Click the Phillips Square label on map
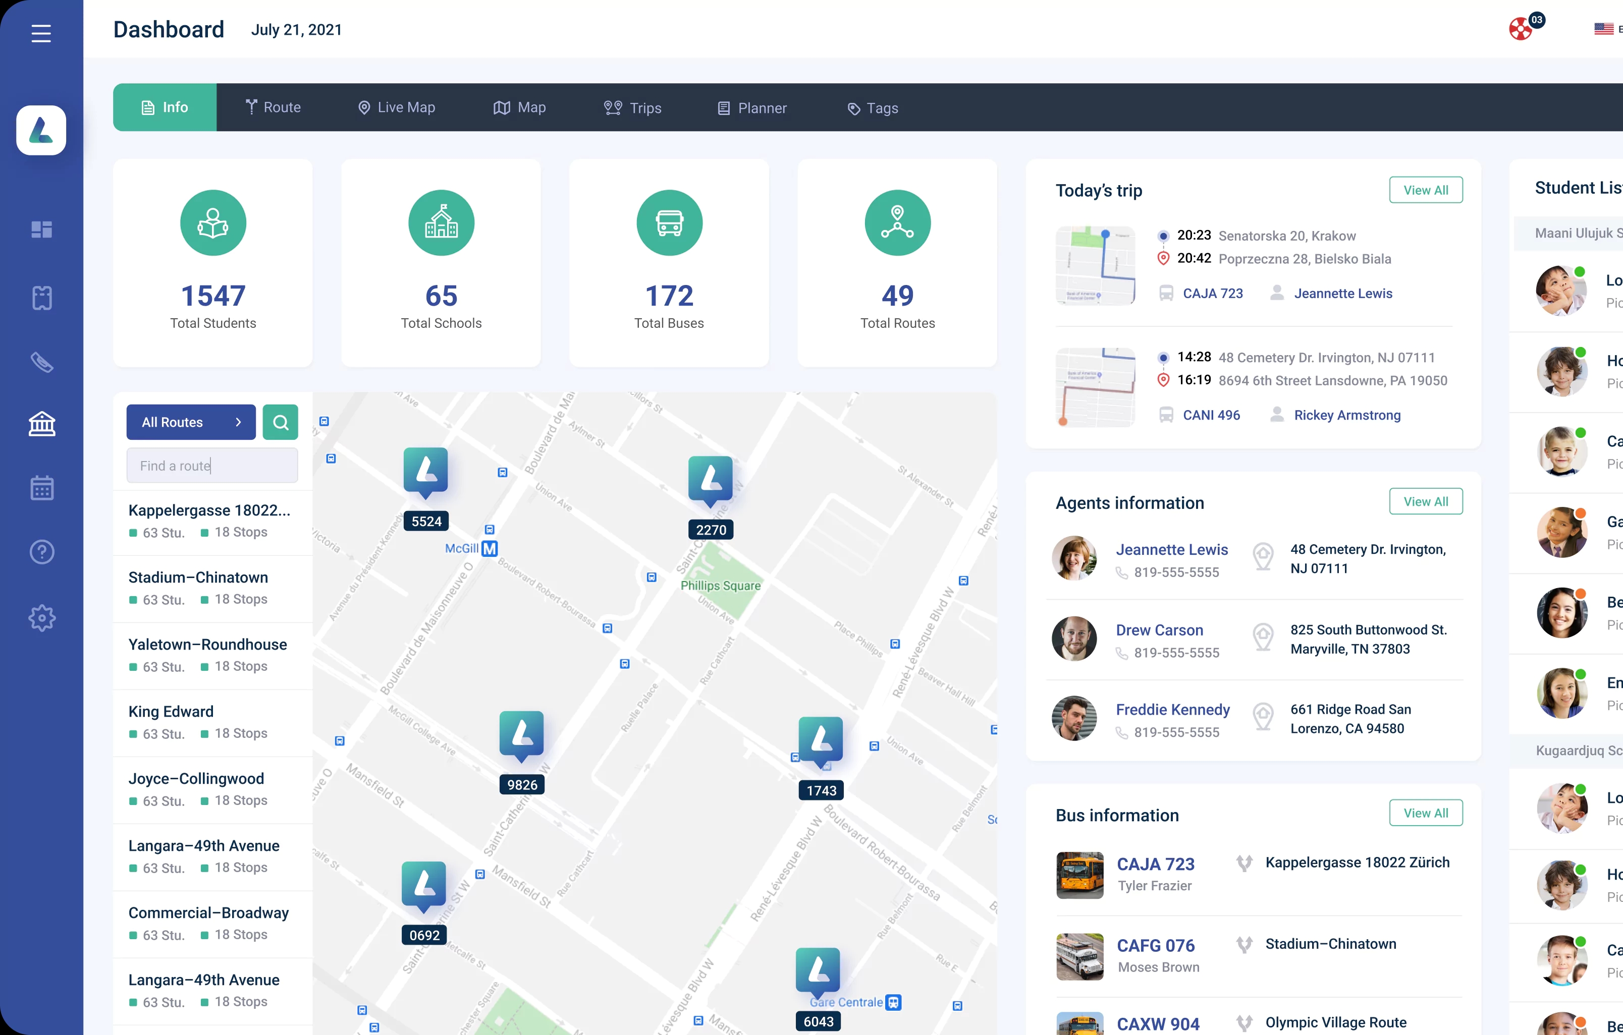1623x1035 pixels. 720,586
